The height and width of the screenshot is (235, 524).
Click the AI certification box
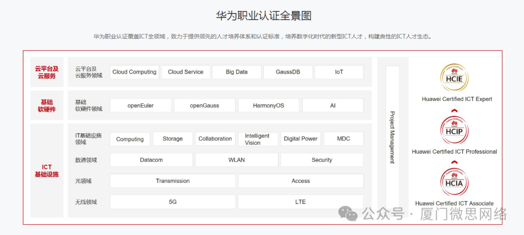point(333,105)
